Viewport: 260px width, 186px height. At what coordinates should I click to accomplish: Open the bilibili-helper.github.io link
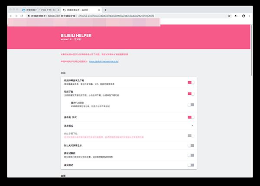104,61
